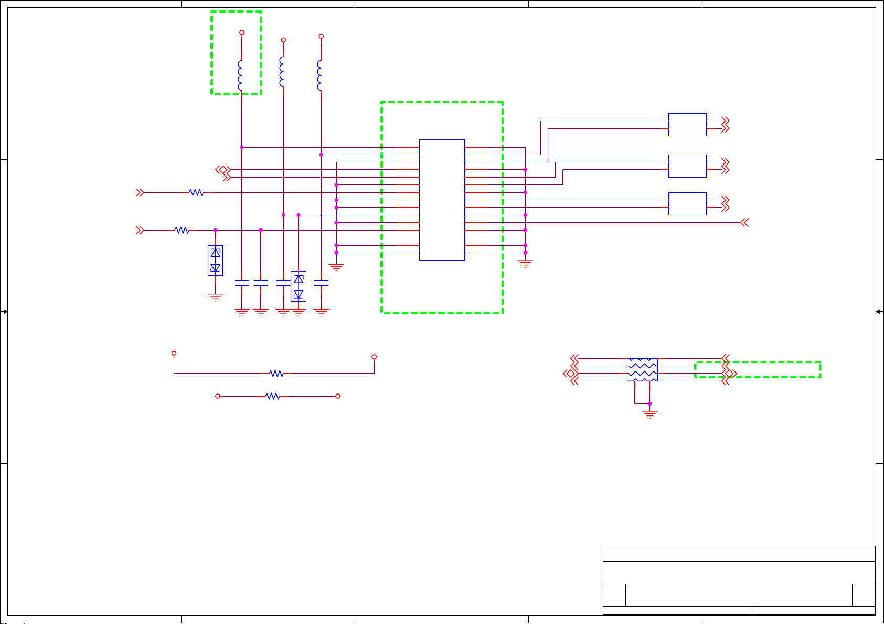Select the shorter standalone resistor between two terminals
The image size is (884, 624).
click(273, 396)
